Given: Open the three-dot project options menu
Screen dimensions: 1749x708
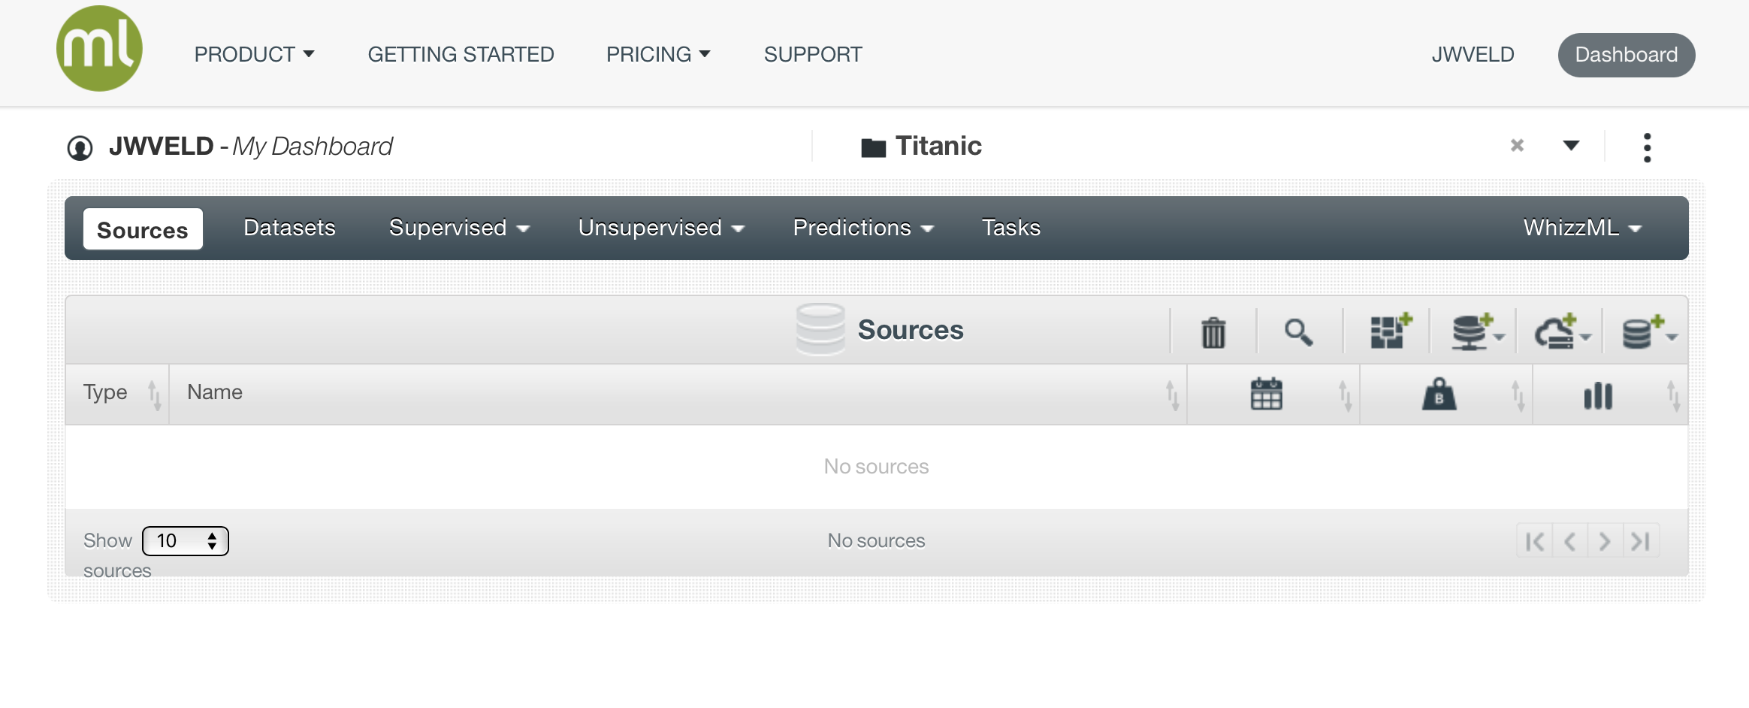Looking at the screenshot, I should coord(1647,148).
